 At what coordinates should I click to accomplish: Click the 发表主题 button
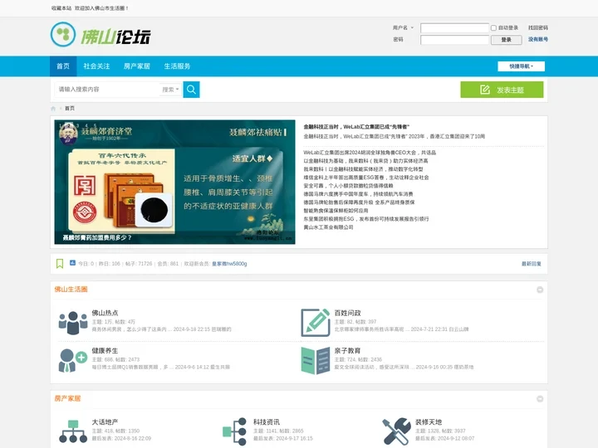coord(502,90)
